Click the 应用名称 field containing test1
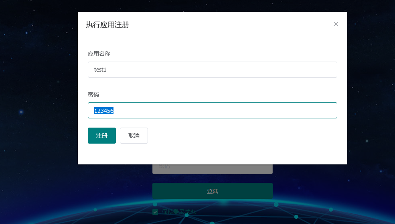This screenshot has width=395, height=224. click(x=213, y=70)
